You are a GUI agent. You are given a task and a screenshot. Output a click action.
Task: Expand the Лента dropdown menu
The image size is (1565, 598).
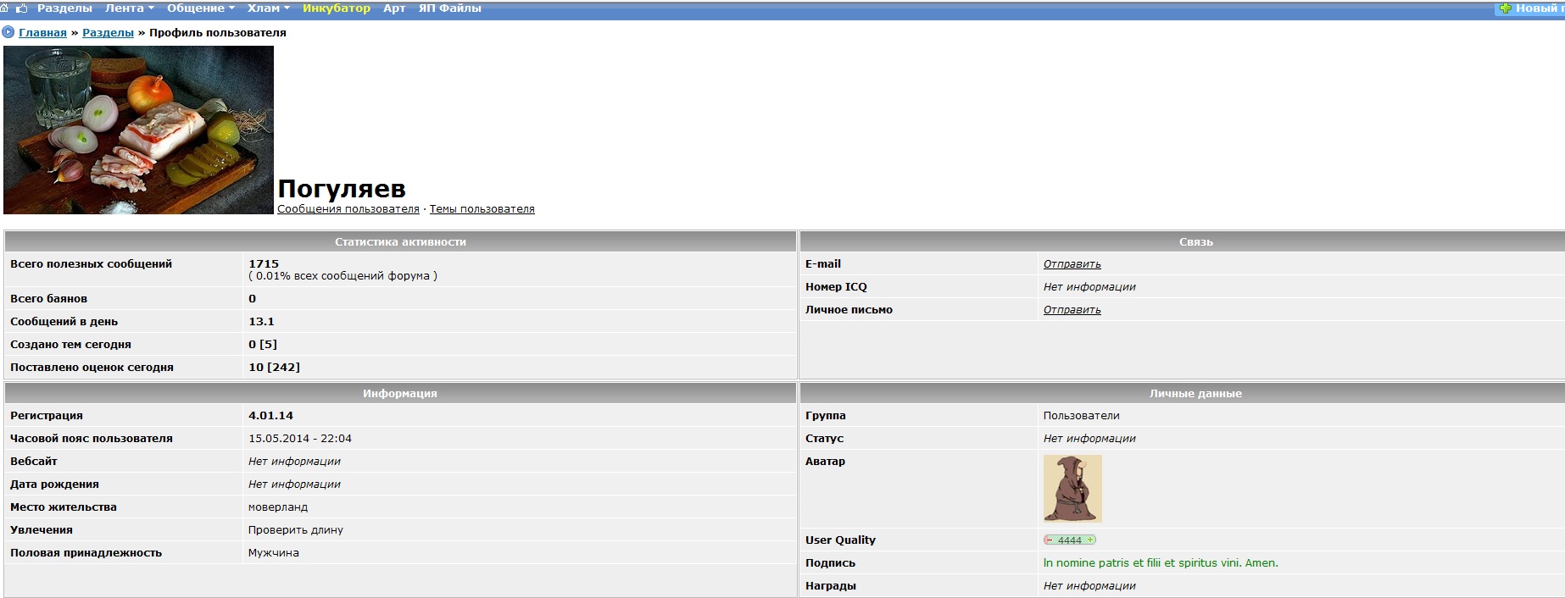point(129,8)
